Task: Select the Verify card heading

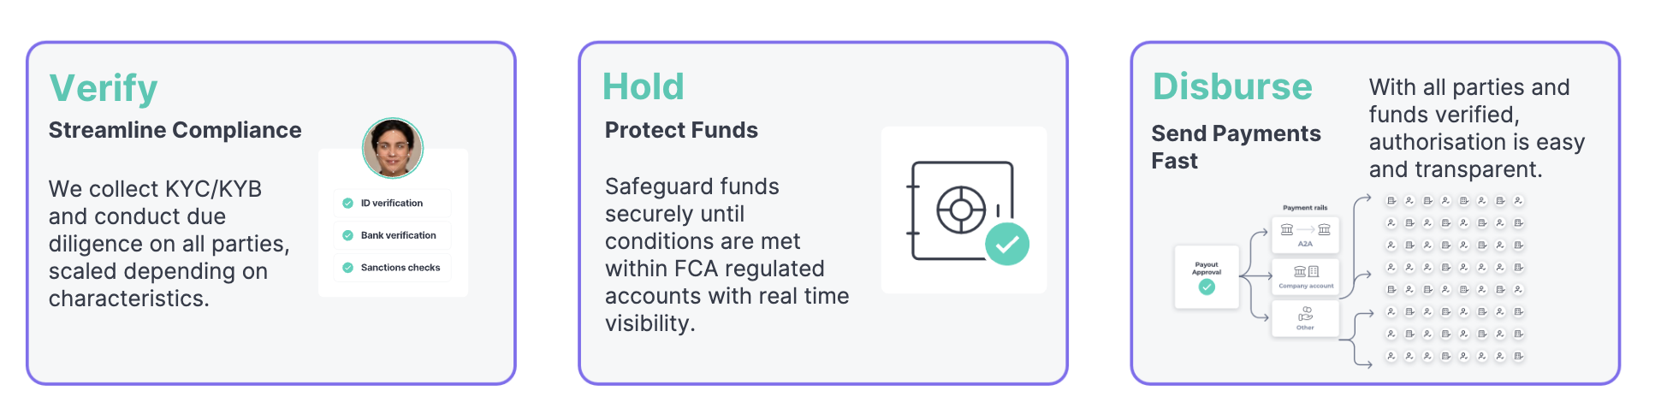Action: pyautogui.click(x=104, y=88)
